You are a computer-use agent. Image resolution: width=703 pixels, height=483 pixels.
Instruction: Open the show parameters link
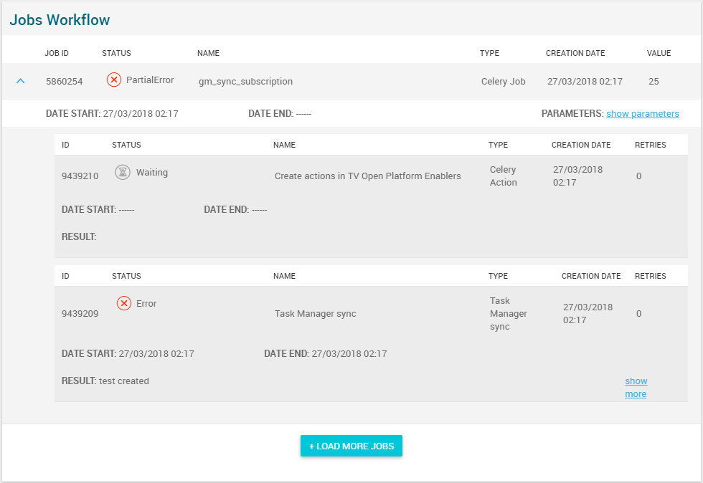pos(642,113)
